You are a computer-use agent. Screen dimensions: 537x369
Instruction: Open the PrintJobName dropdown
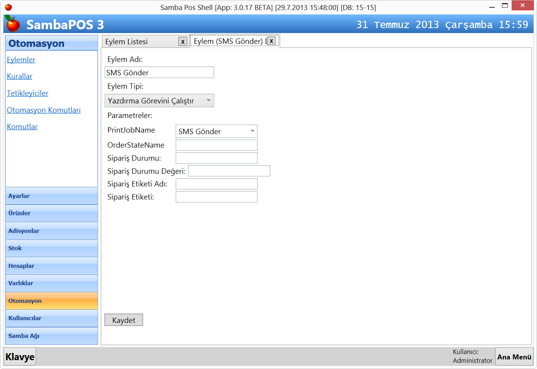[x=216, y=131]
